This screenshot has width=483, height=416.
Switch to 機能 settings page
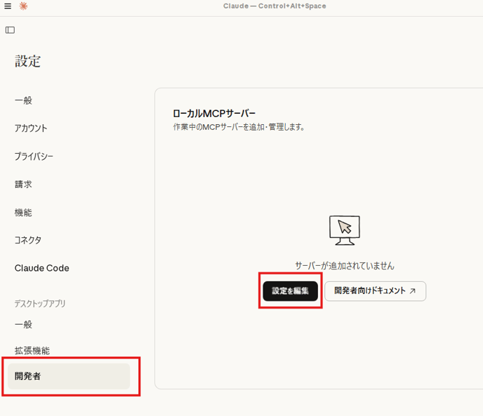(23, 213)
